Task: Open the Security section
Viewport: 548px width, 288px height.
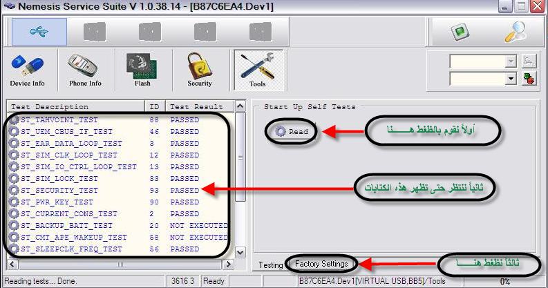Action: (x=200, y=70)
